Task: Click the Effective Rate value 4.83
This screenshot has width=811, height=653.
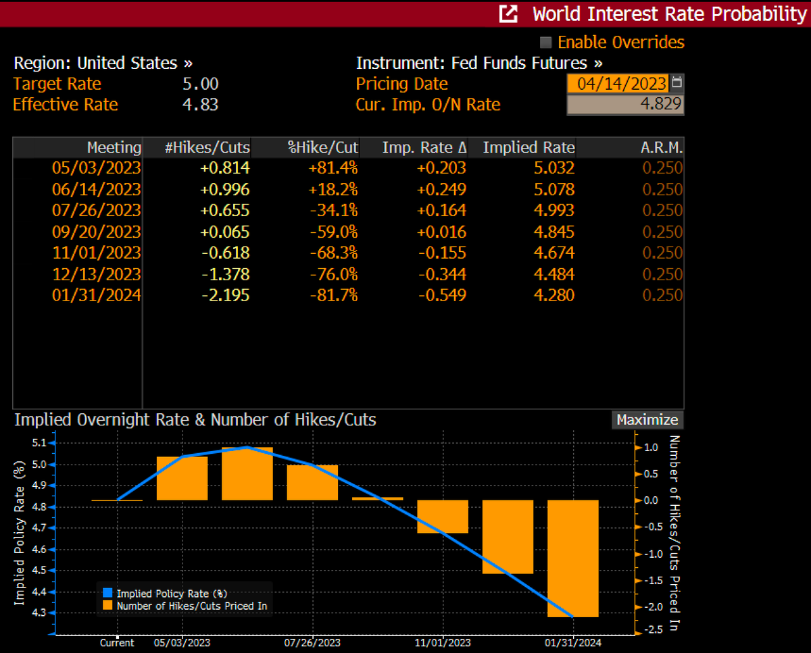Action: tap(201, 105)
